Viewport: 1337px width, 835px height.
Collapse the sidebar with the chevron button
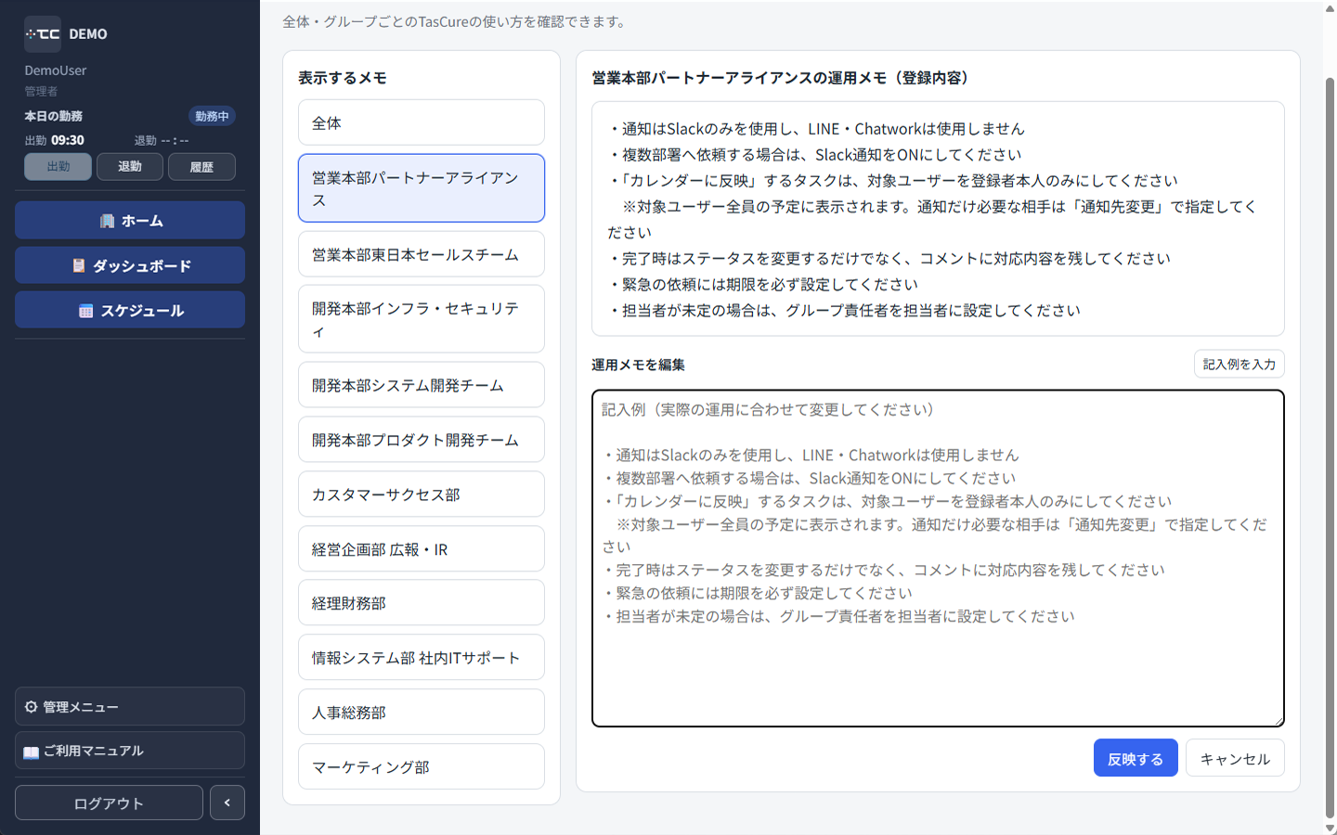(227, 803)
